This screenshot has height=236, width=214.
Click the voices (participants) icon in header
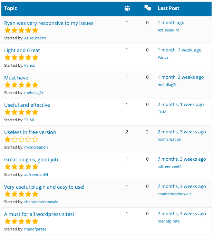tap(127, 8)
